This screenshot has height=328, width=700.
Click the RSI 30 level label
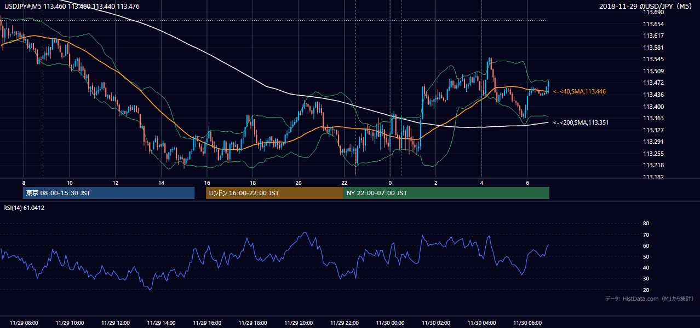(x=646, y=279)
